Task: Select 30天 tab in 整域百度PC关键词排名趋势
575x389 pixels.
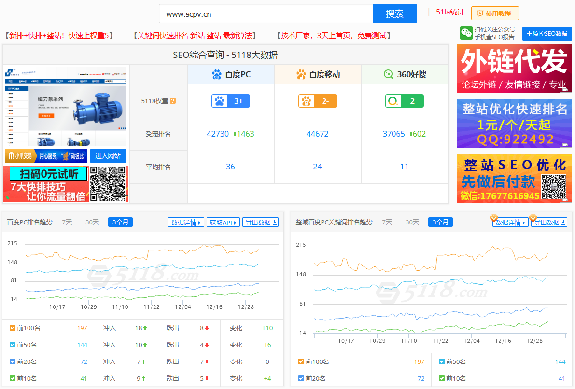Action: click(413, 222)
